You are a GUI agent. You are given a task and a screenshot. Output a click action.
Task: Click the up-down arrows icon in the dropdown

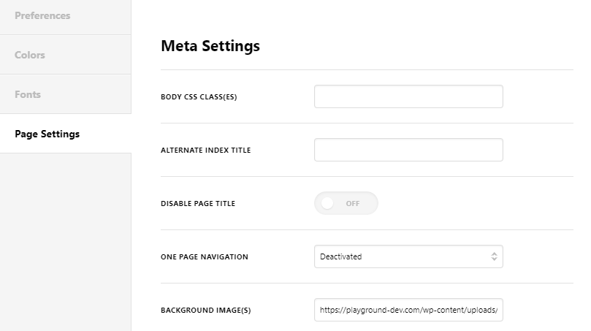[494, 256]
